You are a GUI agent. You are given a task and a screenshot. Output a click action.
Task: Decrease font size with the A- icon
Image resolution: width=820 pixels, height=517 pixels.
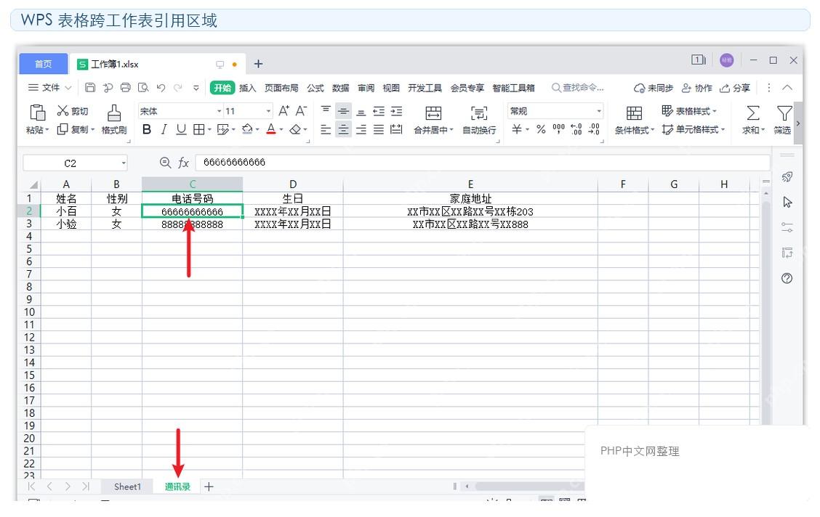click(301, 110)
